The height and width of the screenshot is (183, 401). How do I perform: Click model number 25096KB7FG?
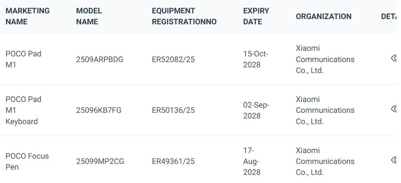coord(98,110)
